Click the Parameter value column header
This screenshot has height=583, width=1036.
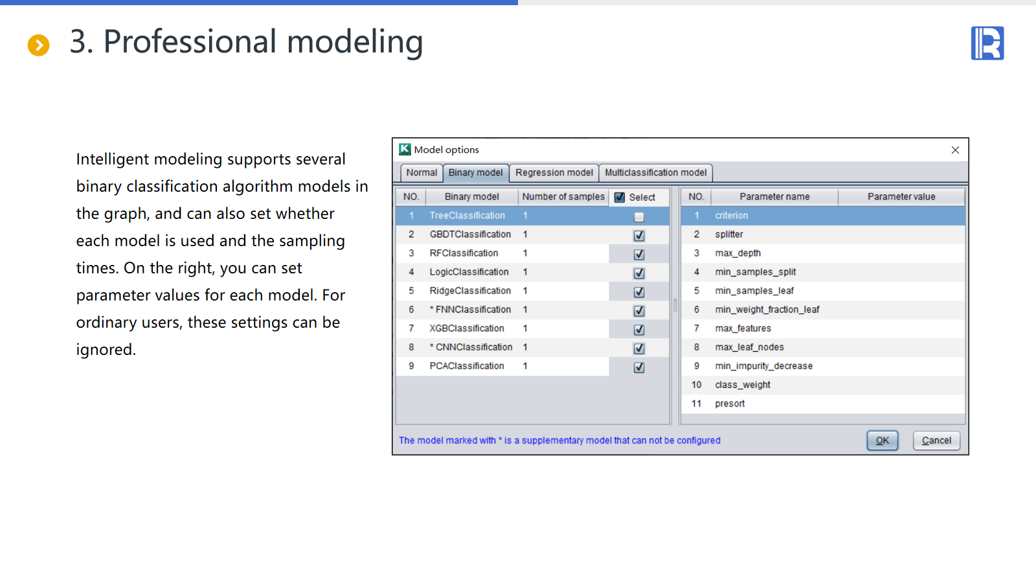(901, 197)
